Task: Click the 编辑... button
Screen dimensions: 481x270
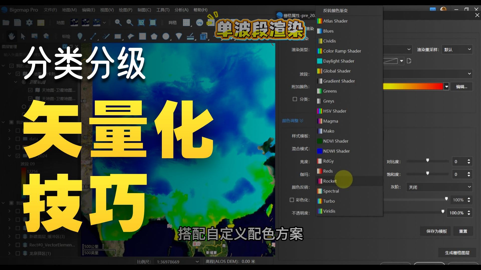Action: coord(461,87)
